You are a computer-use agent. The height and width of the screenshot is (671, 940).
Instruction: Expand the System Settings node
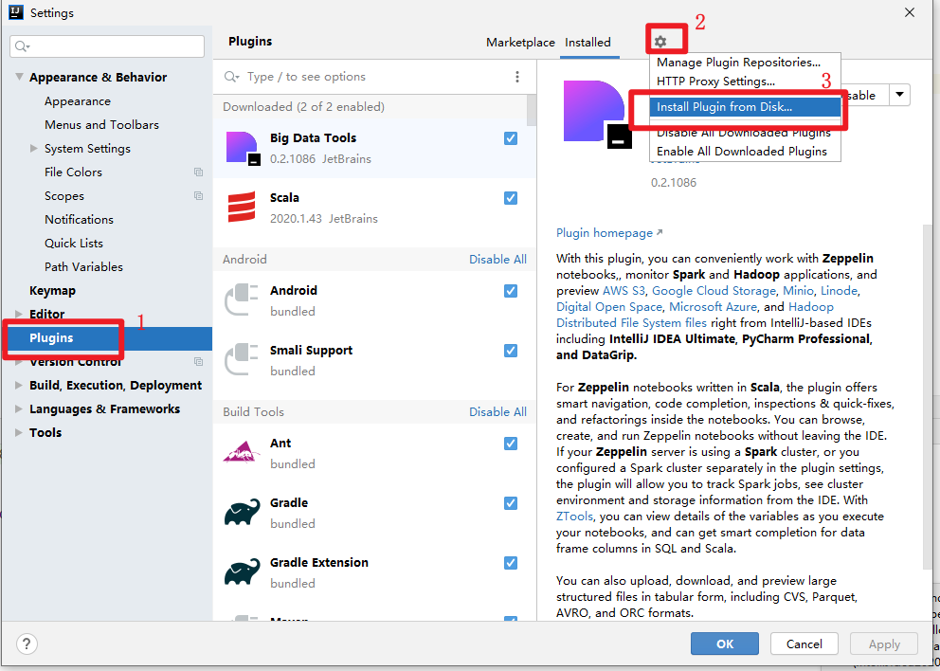(34, 148)
